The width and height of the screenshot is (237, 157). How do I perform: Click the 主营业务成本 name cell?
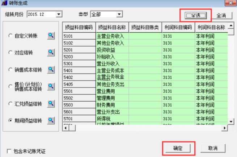point(112,71)
